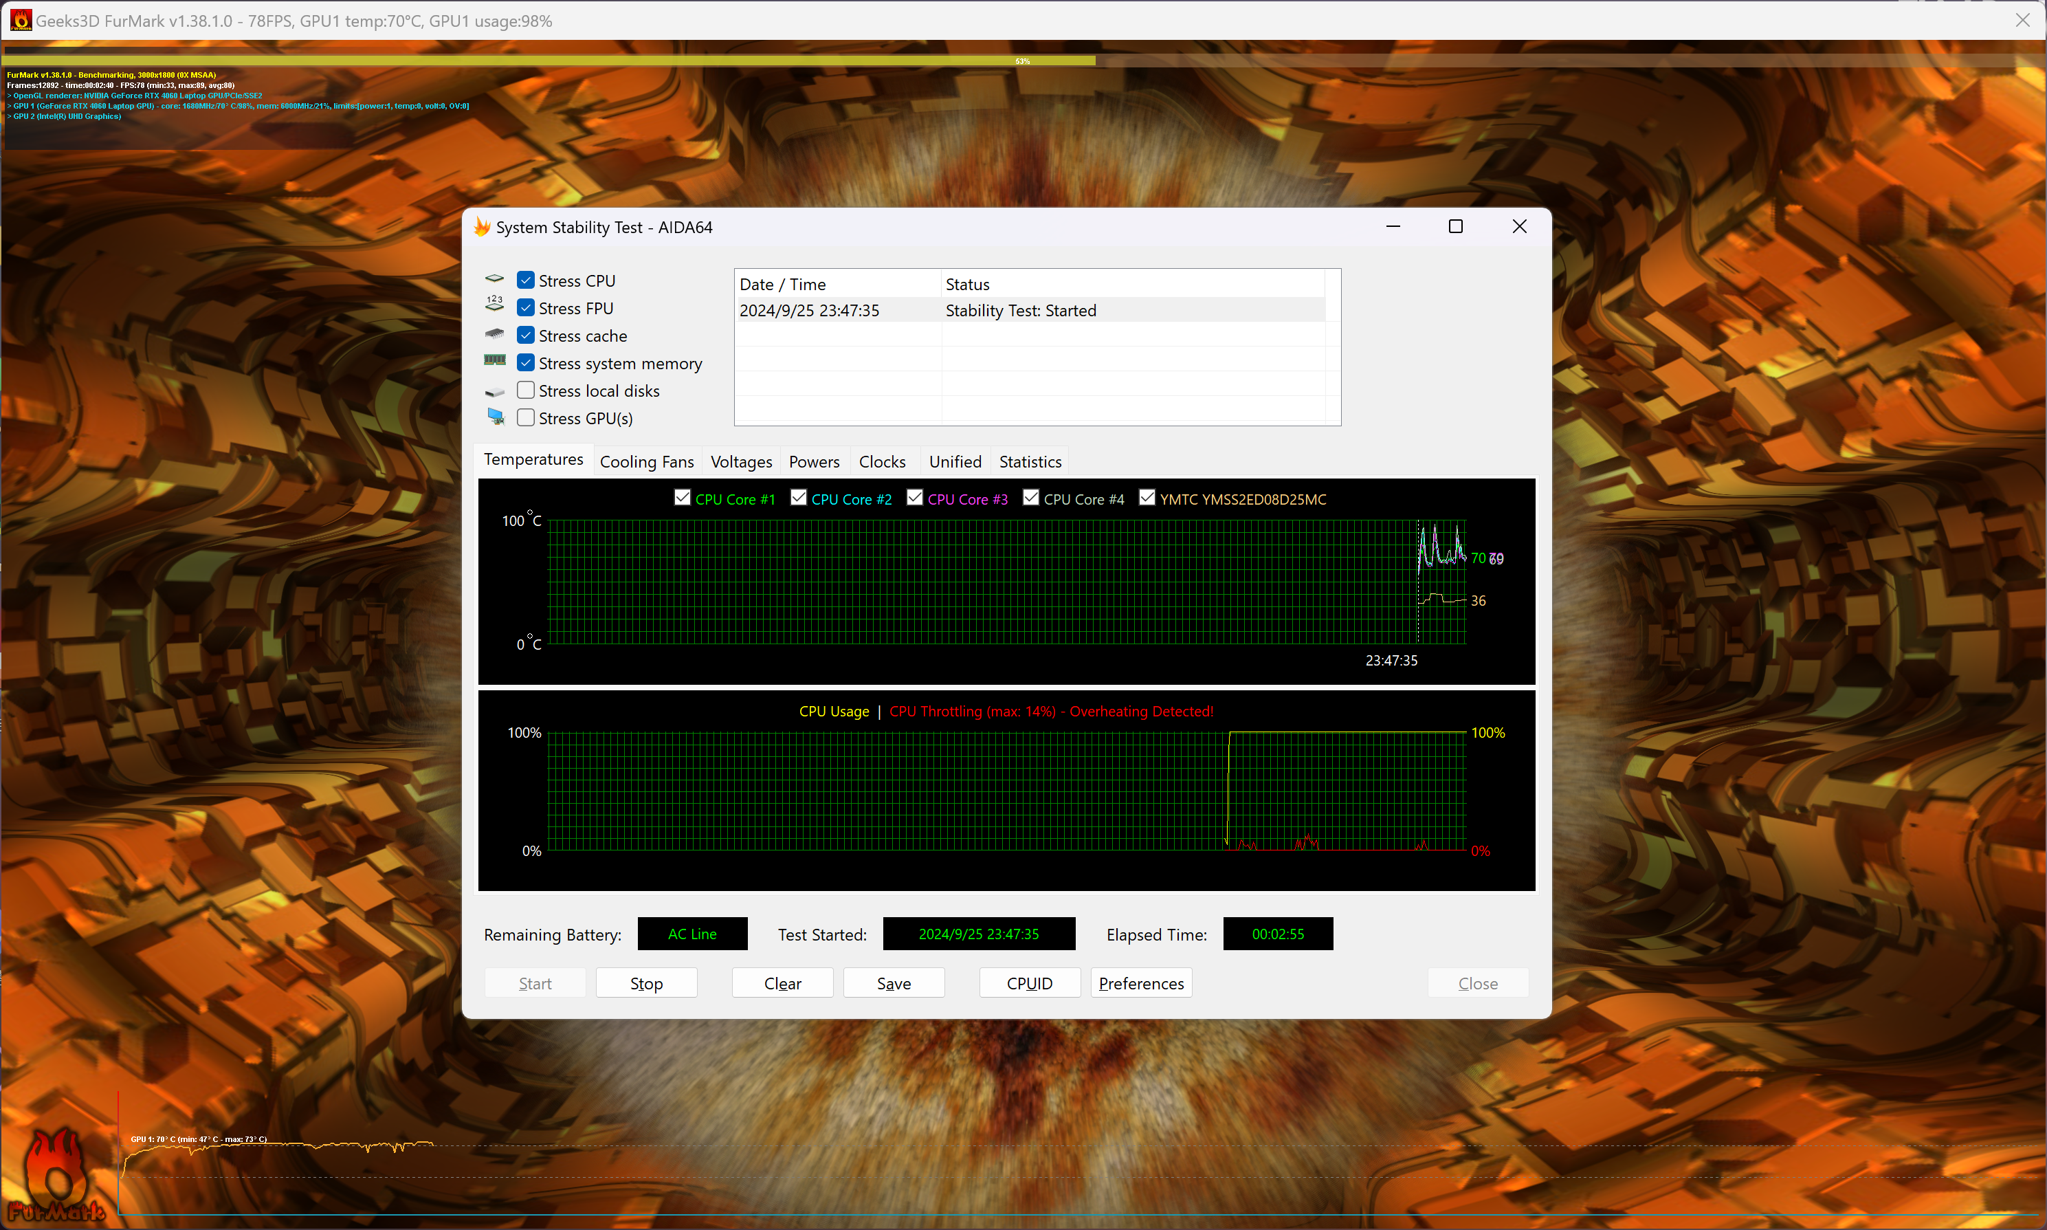This screenshot has height=1230, width=2047.
Task: Toggle the CPU Core #3 graph checkbox
Action: (x=915, y=497)
